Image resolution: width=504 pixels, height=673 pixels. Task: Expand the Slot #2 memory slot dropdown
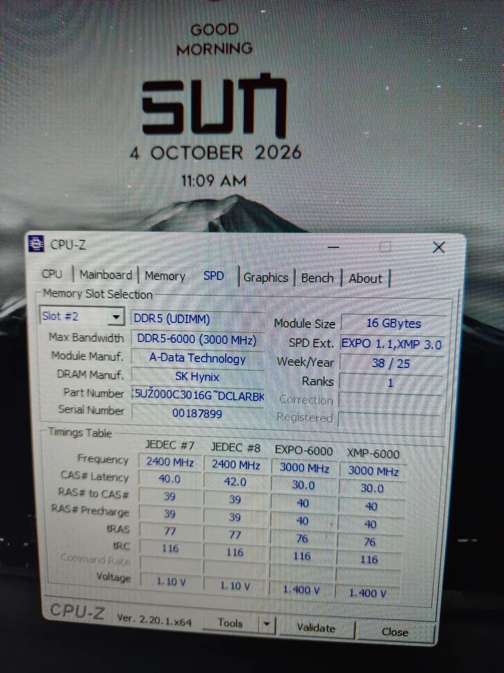click(x=117, y=317)
